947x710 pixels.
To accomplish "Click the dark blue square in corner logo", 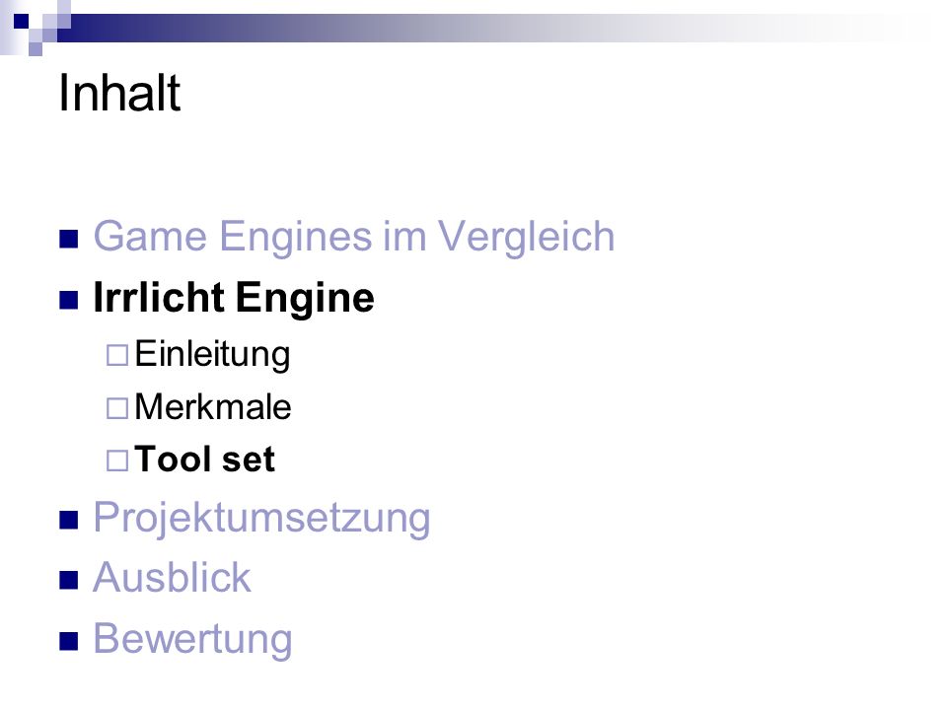I will pos(21,21).
